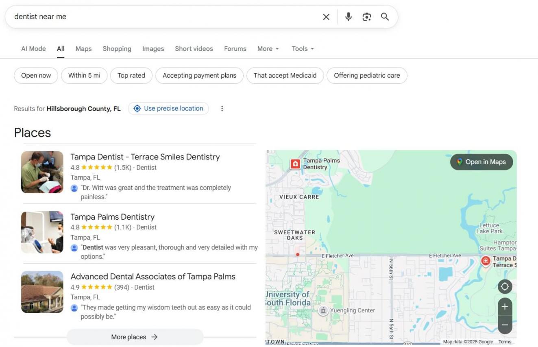Toggle the 'Accepting payment plans' filter chip
Screen dimensions: 538x347
[199, 75]
